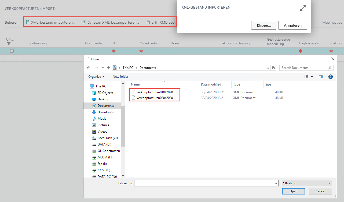Toggle the preview pane icon
The height and width of the screenshot is (202, 344).
point(321,77)
